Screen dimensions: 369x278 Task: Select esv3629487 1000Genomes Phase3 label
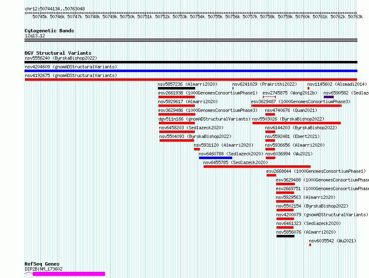click(x=301, y=102)
